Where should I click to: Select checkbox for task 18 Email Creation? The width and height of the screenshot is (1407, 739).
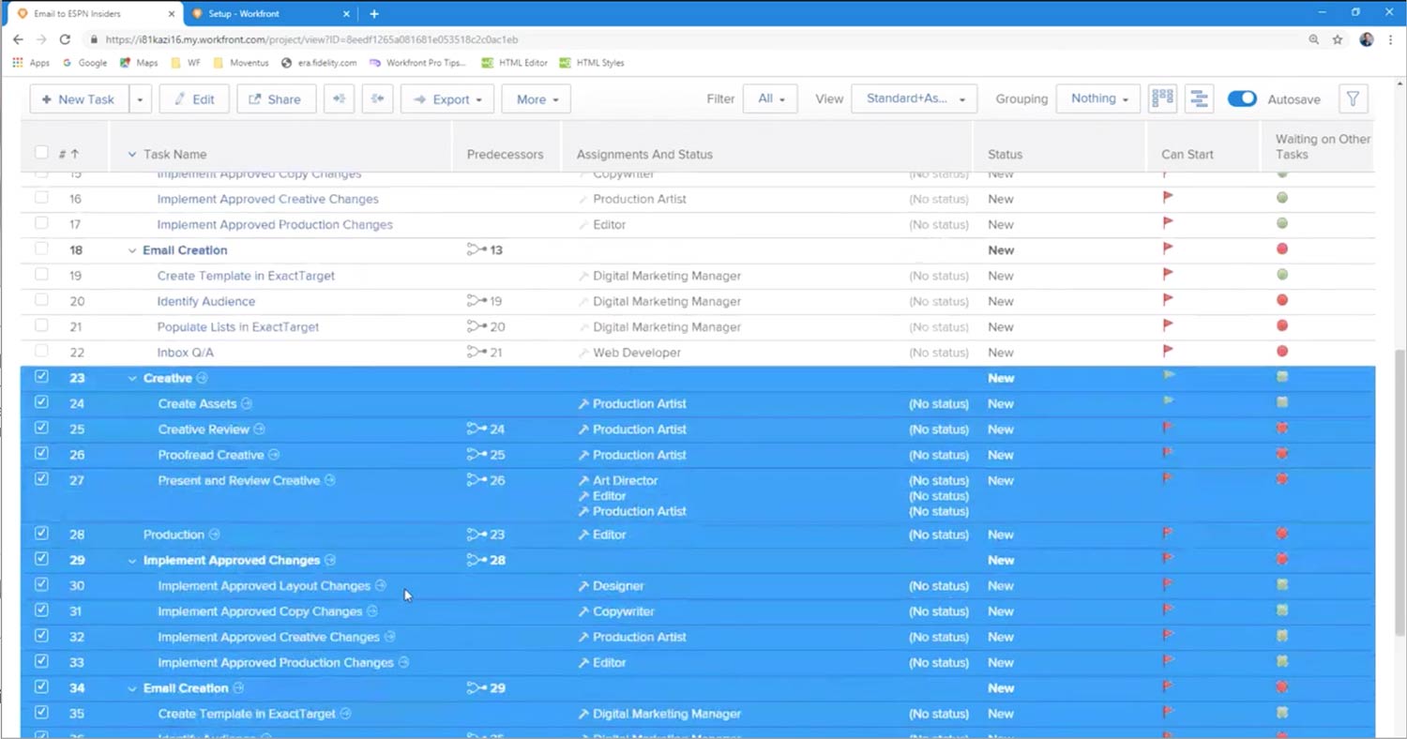(41, 249)
